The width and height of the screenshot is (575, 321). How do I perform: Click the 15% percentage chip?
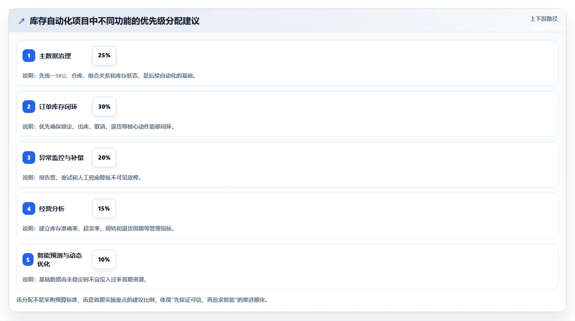click(104, 208)
